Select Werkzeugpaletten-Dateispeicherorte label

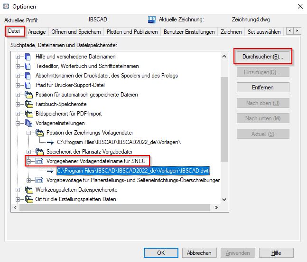tap(76, 190)
